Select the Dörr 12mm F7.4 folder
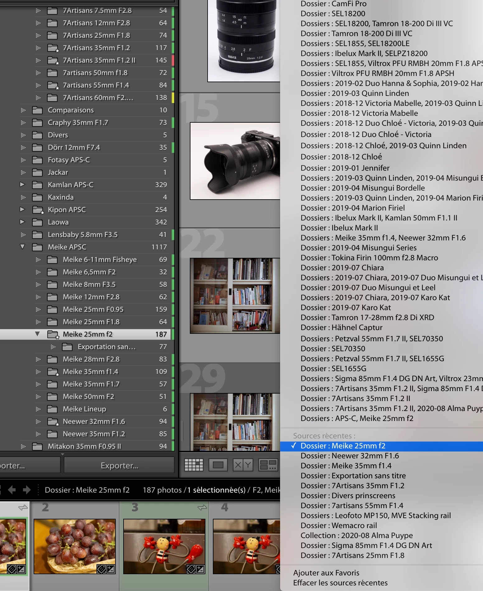483x591 pixels. (x=86, y=148)
